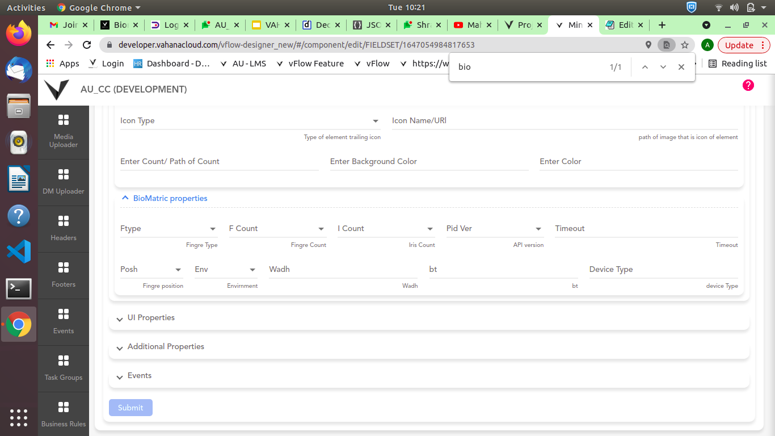Open Terminal from dock

[19, 288]
